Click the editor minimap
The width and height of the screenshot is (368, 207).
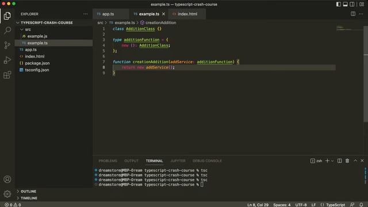point(350,28)
